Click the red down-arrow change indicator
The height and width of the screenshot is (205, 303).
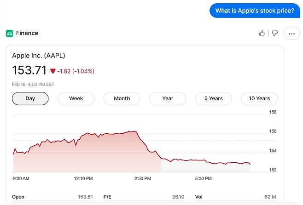pyautogui.click(x=53, y=71)
